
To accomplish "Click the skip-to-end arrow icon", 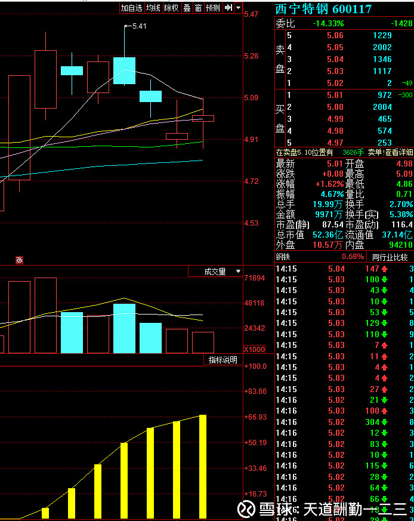I will tap(228, 8).
